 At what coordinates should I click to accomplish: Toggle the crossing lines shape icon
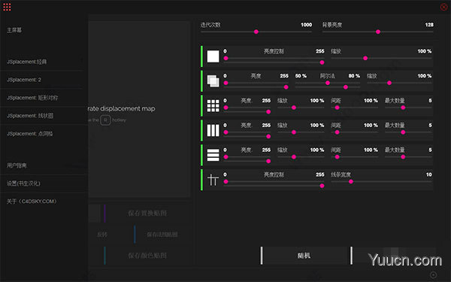213,180
